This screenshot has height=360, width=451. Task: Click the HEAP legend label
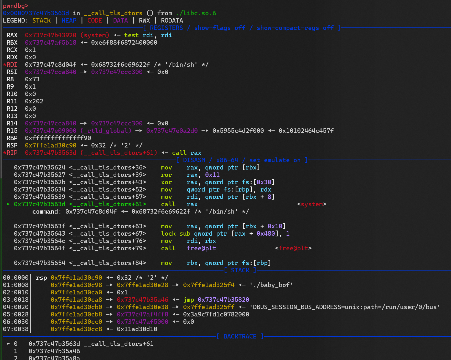pyautogui.click(x=69, y=20)
